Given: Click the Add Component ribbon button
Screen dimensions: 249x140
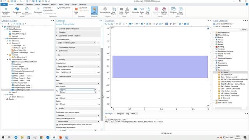Looking at the screenshot, I should [x=27, y=11].
